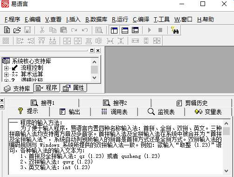
Task: Click the Run play triangle icon
Action: coord(150,30)
